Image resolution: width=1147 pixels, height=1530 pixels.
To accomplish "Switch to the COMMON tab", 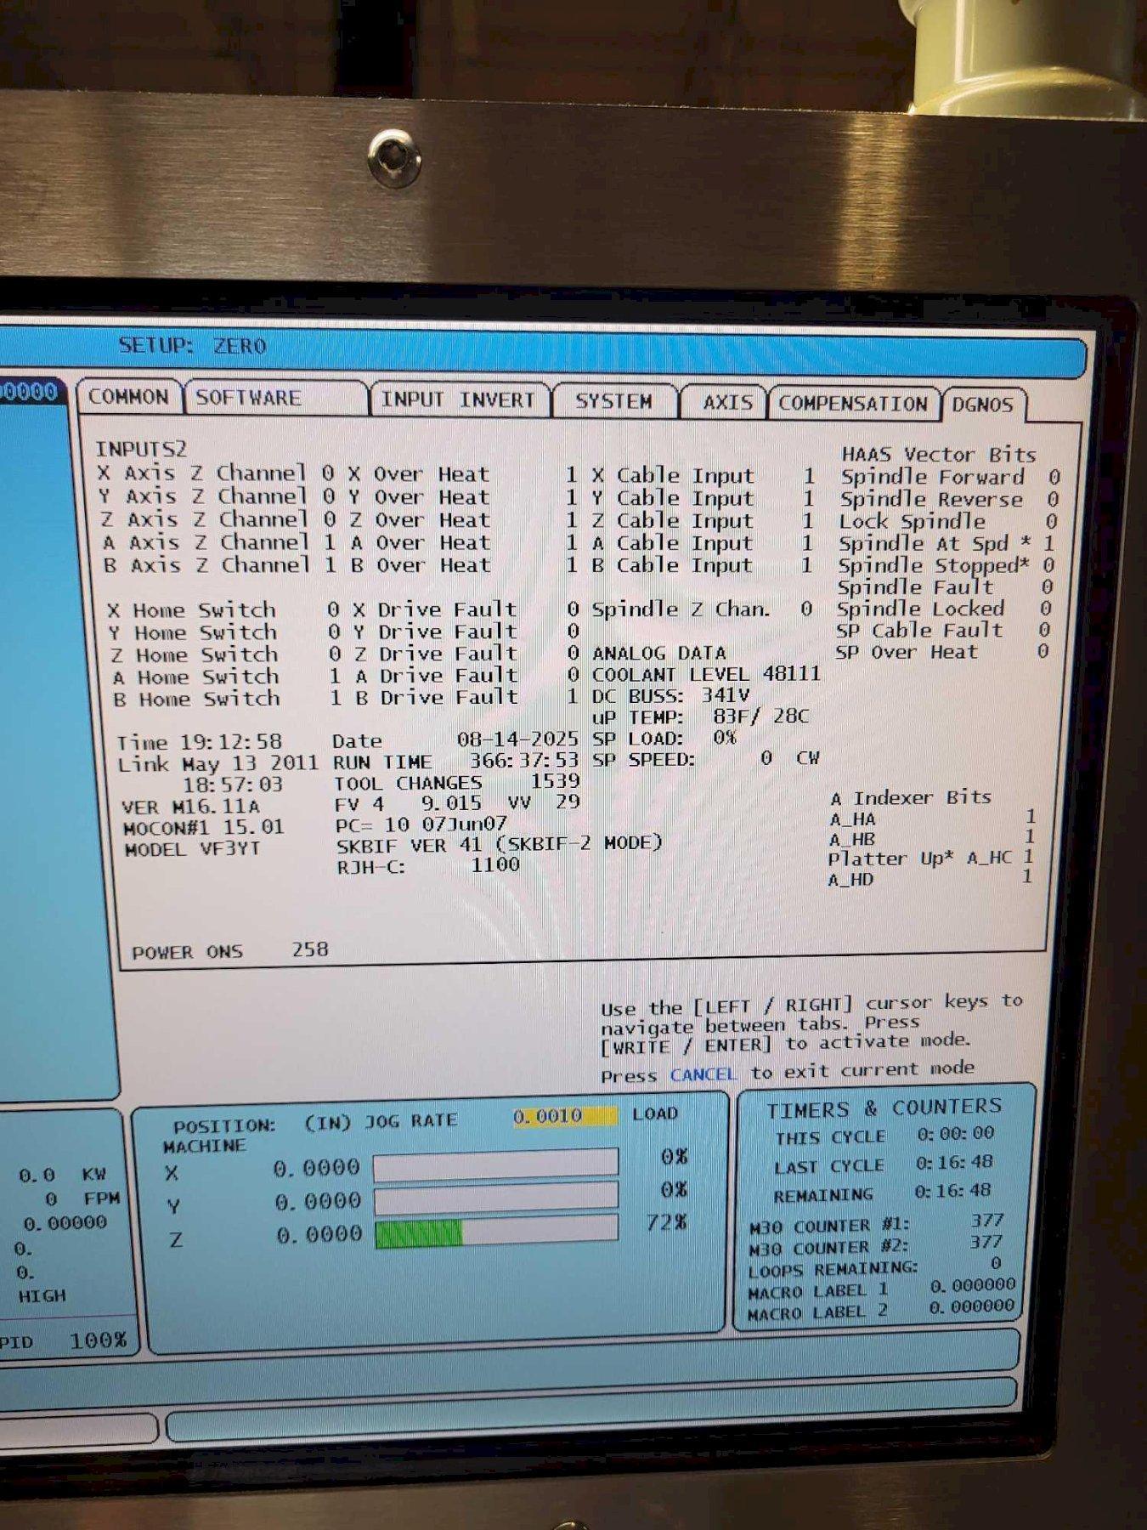I will coord(128,397).
